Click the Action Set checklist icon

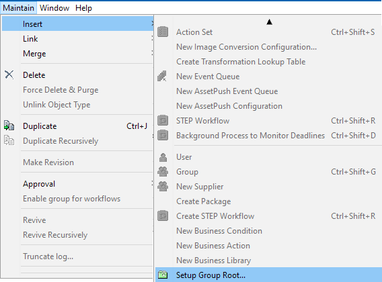point(163,32)
